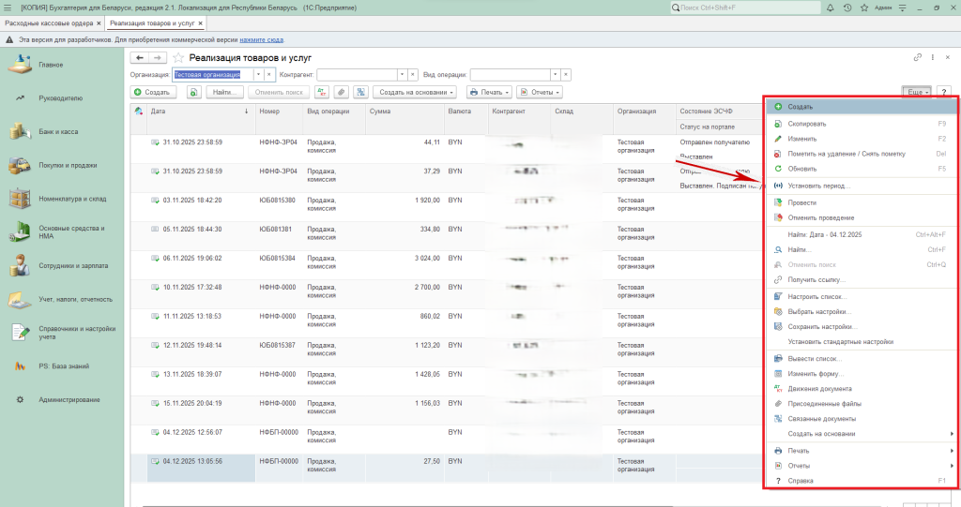Viewport: 961px width, 507px height.
Task: Open the Создать на основании toolbar dropdown
Action: click(415, 92)
